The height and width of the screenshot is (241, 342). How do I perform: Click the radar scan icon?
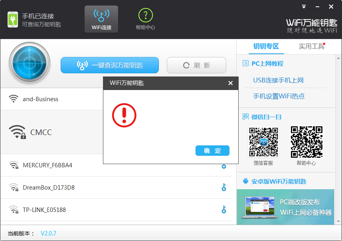coord(30,63)
